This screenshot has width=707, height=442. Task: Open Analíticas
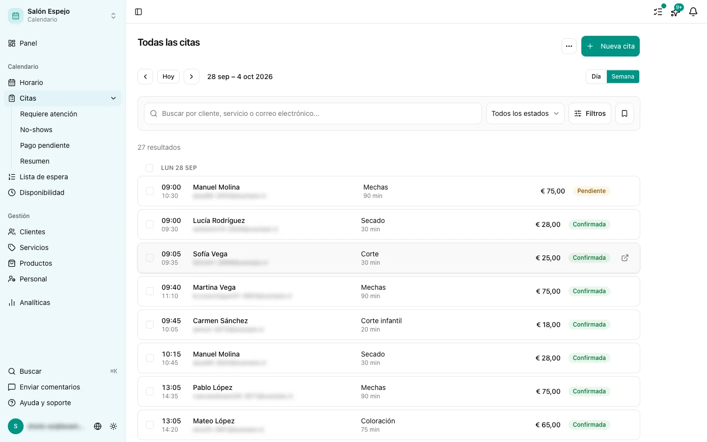[x=63, y=303]
